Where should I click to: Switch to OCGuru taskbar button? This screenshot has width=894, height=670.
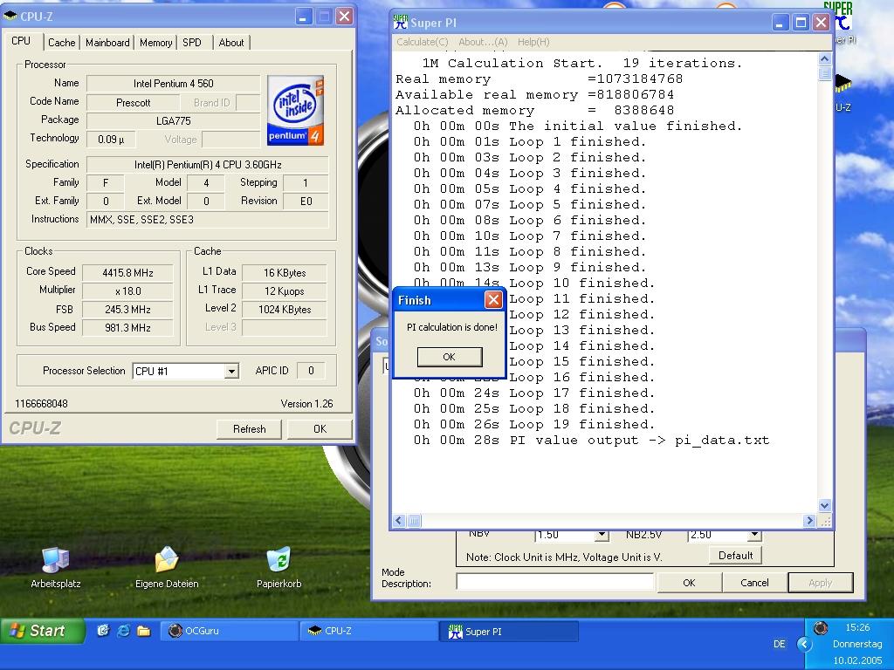pyautogui.click(x=230, y=631)
